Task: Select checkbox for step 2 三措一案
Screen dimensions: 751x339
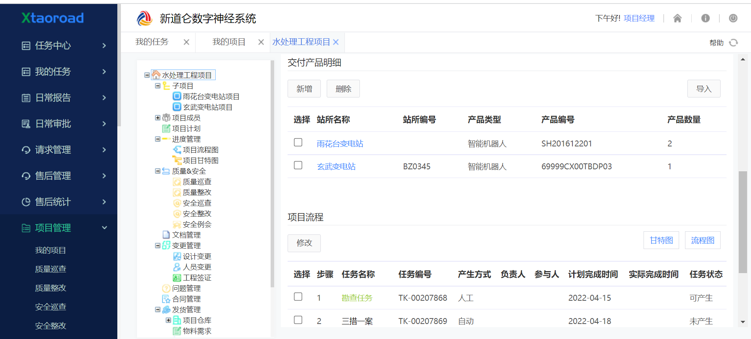Action: pyautogui.click(x=298, y=320)
